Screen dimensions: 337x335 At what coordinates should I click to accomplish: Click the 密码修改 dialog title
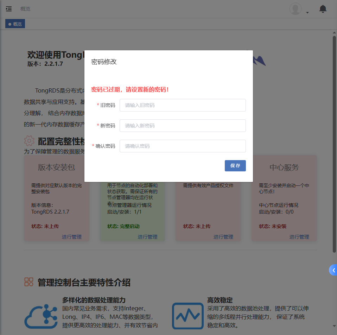pos(104,62)
